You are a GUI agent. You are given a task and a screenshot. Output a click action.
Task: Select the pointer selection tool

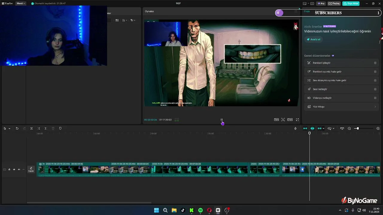point(5,128)
